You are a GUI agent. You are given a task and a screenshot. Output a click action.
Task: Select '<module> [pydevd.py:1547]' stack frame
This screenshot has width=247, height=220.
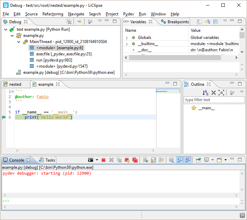tap(58, 66)
